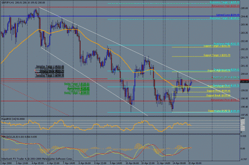The width and height of the screenshot is (249, 165).
Task: Click the 198.40 price scale value
Action: (244, 107)
